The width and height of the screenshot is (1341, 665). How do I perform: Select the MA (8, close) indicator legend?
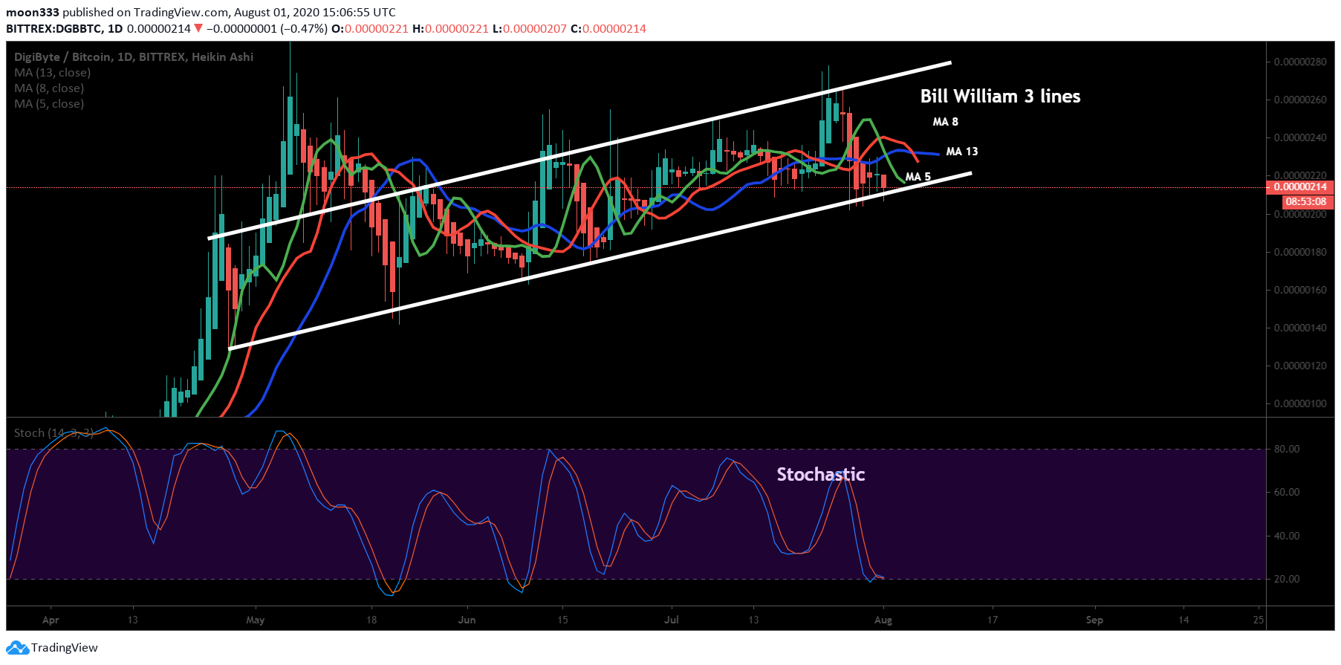coord(49,88)
